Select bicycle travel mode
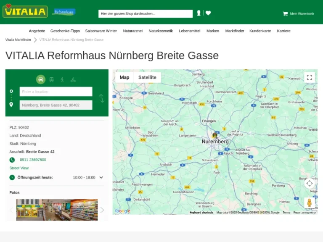323x242 pixels. 73,79
